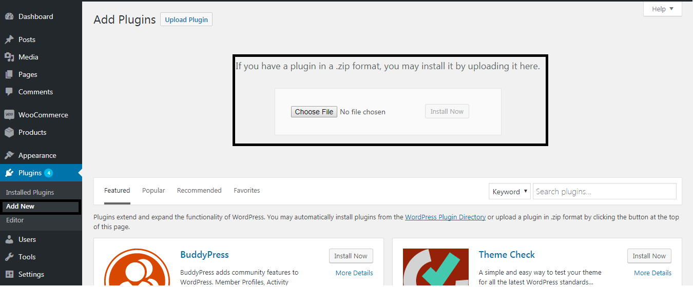Click the 'No file chosen' text

362,112
